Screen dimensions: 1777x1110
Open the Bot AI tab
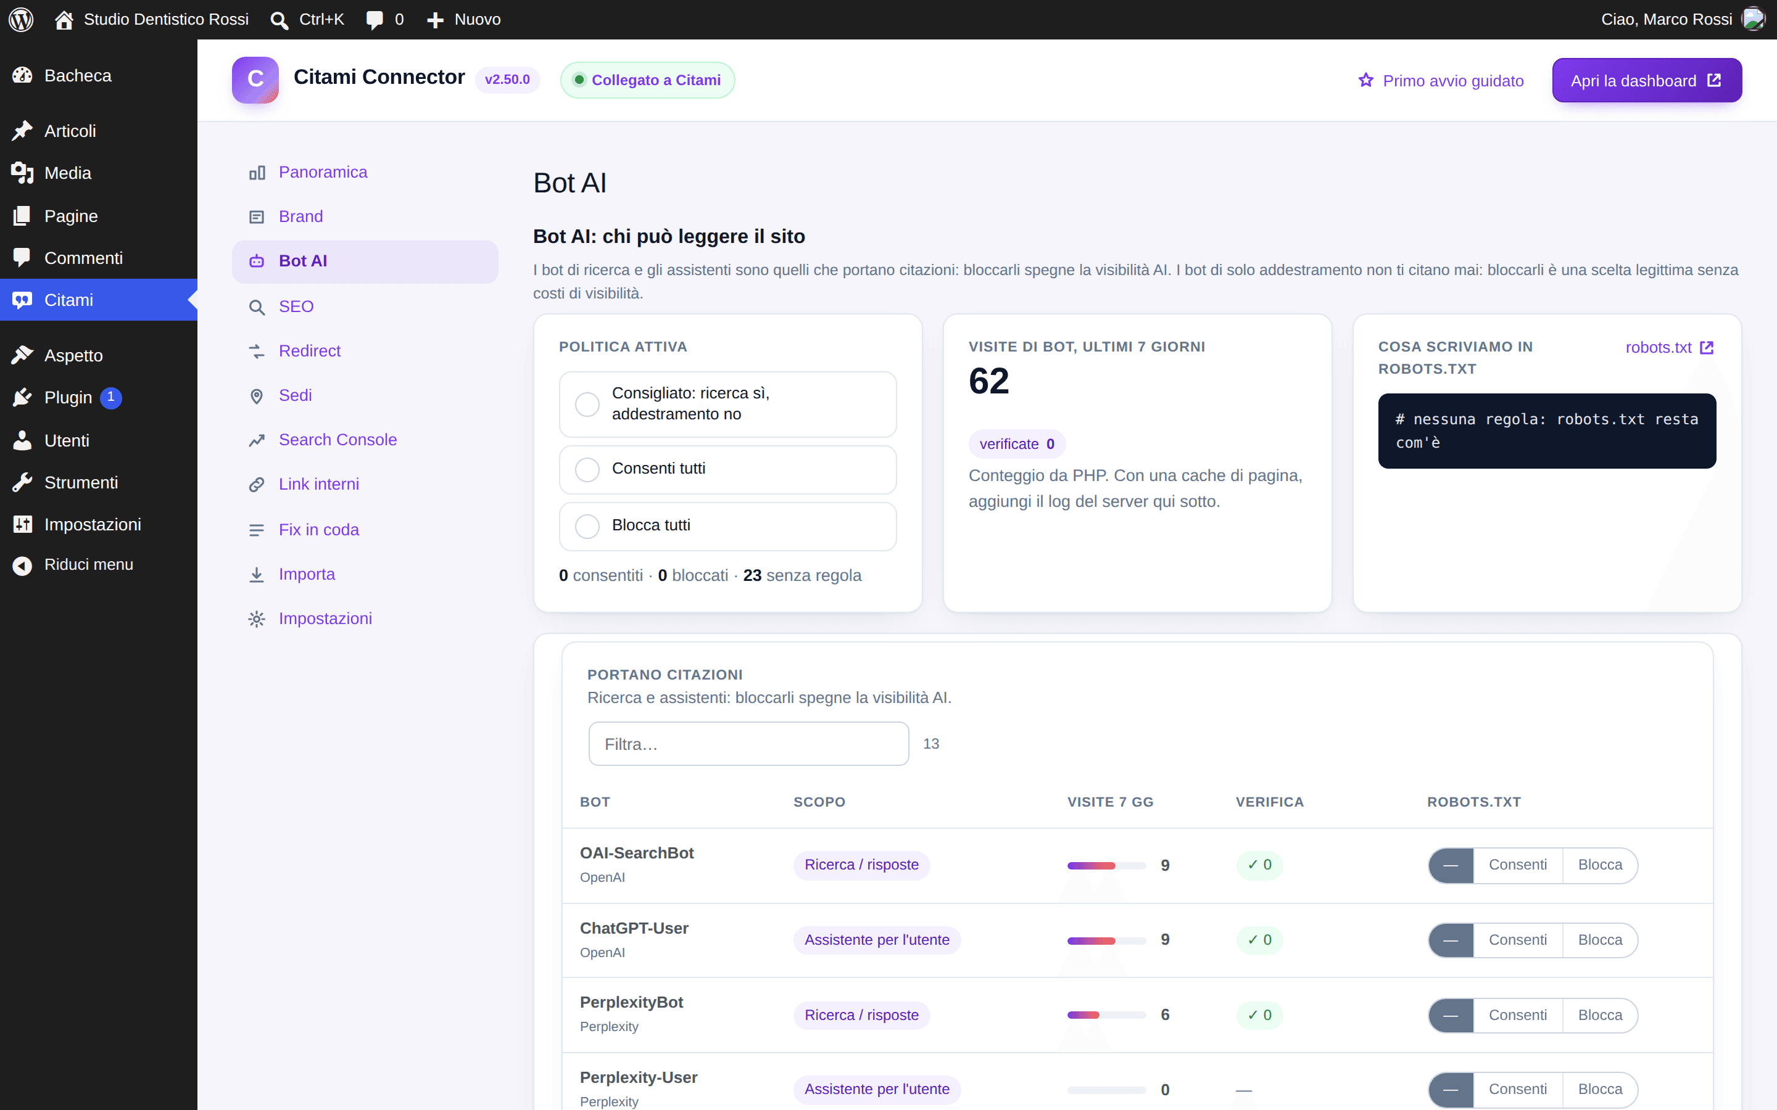pyautogui.click(x=365, y=261)
